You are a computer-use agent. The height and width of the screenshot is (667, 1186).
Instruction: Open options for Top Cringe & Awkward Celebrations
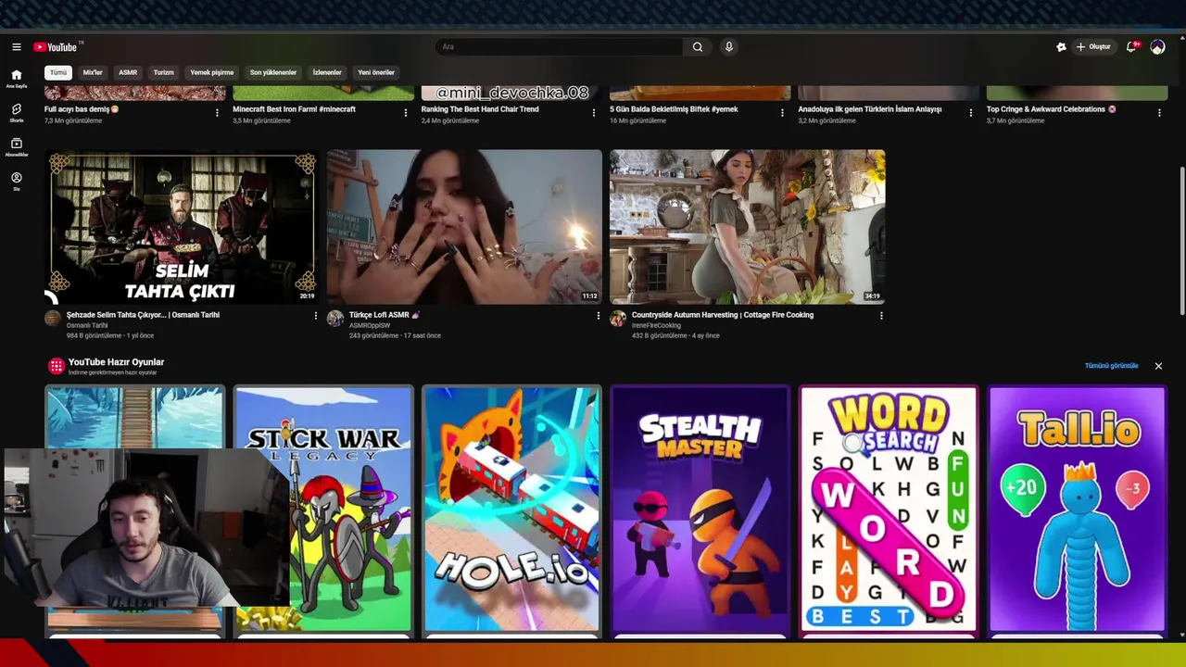[1159, 113]
